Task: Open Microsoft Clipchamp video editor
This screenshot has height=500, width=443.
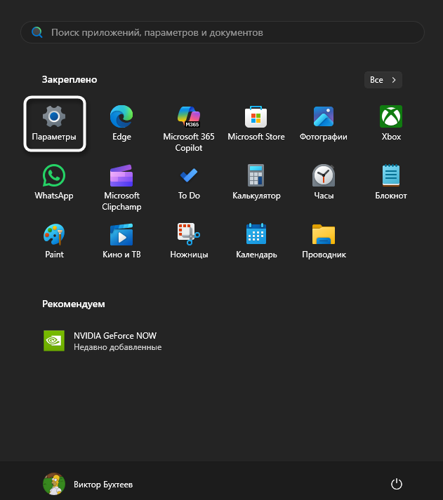Action: (121, 187)
